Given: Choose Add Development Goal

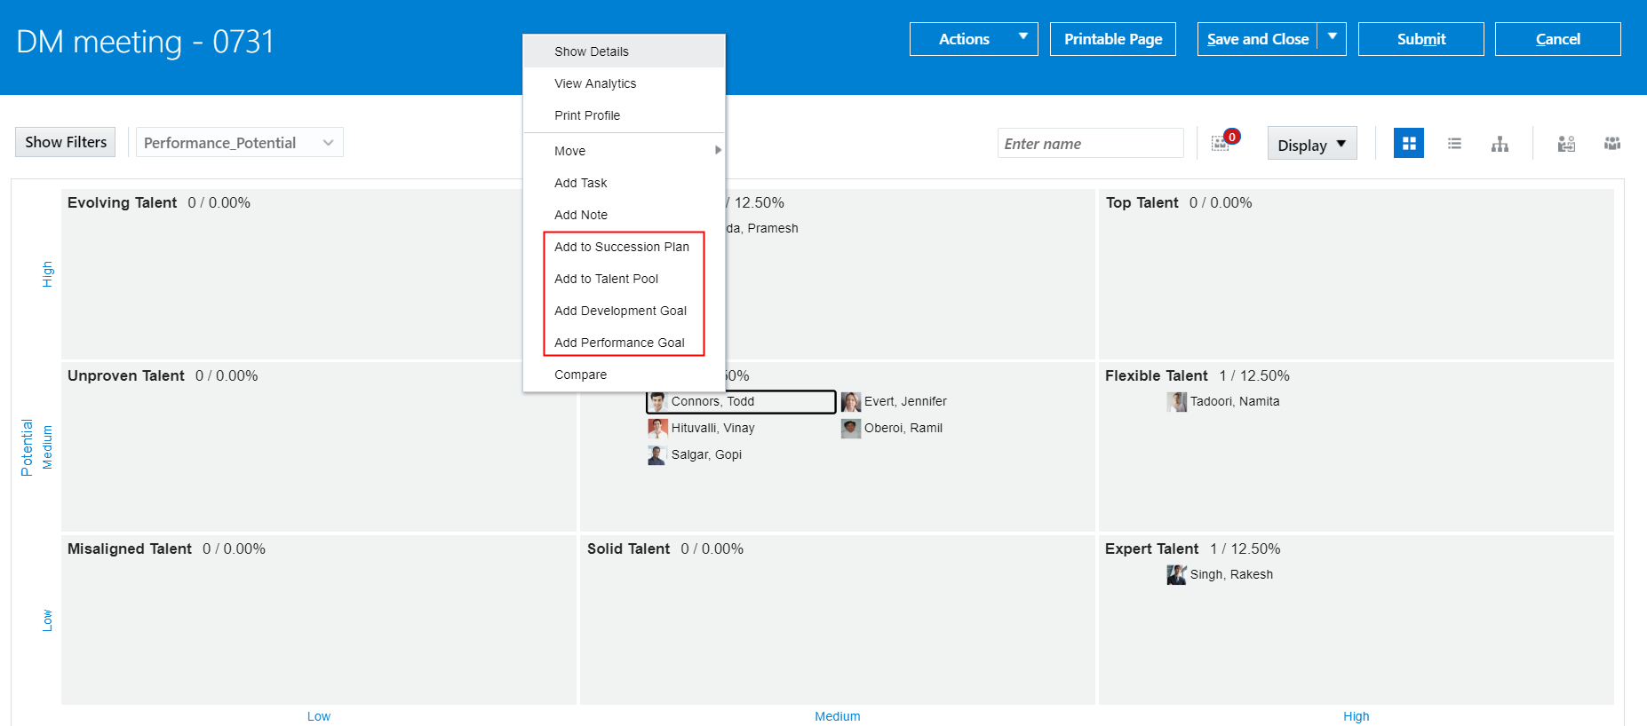Looking at the screenshot, I should (x=624, y=311).
